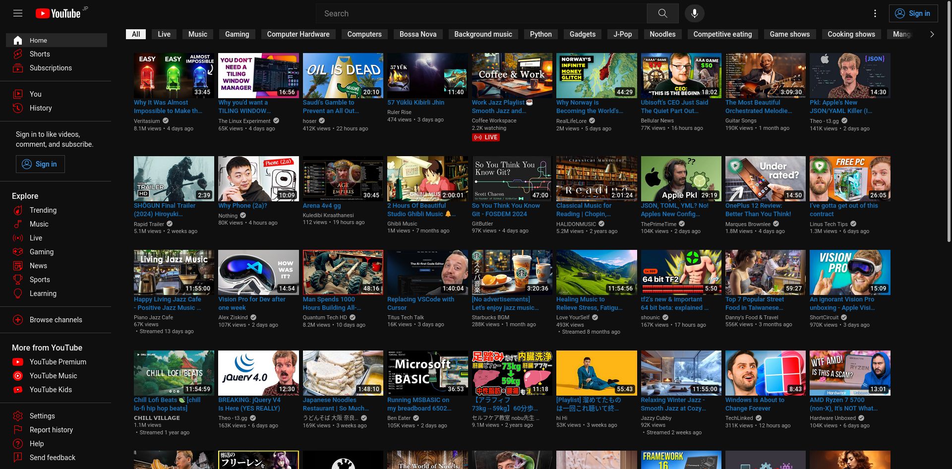Open 'Replacing VSCode with Cursor' title
This screenshot has height=469, width=952.
tap(420, 303)
